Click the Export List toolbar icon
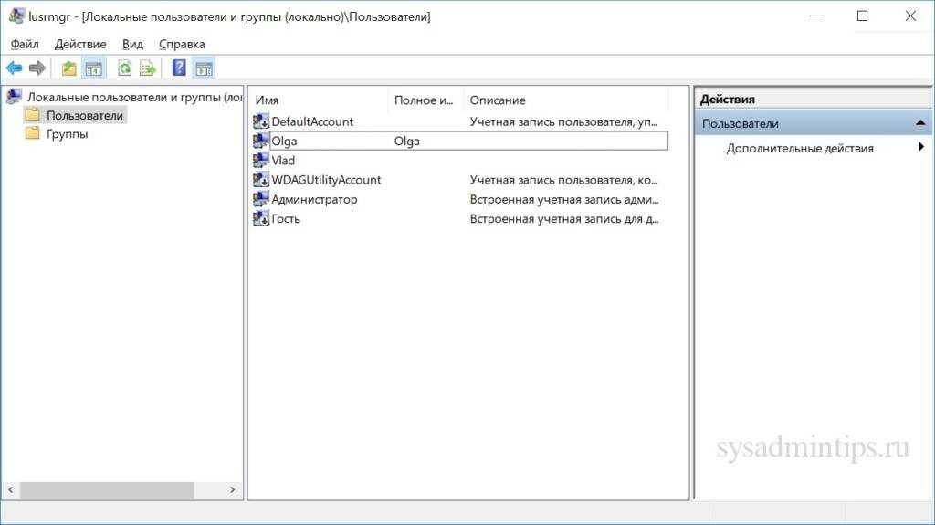The height and width of the screenshot is (525, 935). click(x=147, y=68)
